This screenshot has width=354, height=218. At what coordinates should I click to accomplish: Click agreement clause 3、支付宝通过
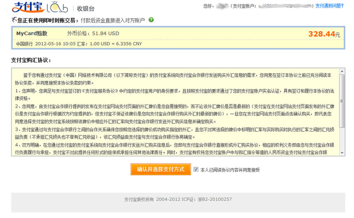click(175, 133)
